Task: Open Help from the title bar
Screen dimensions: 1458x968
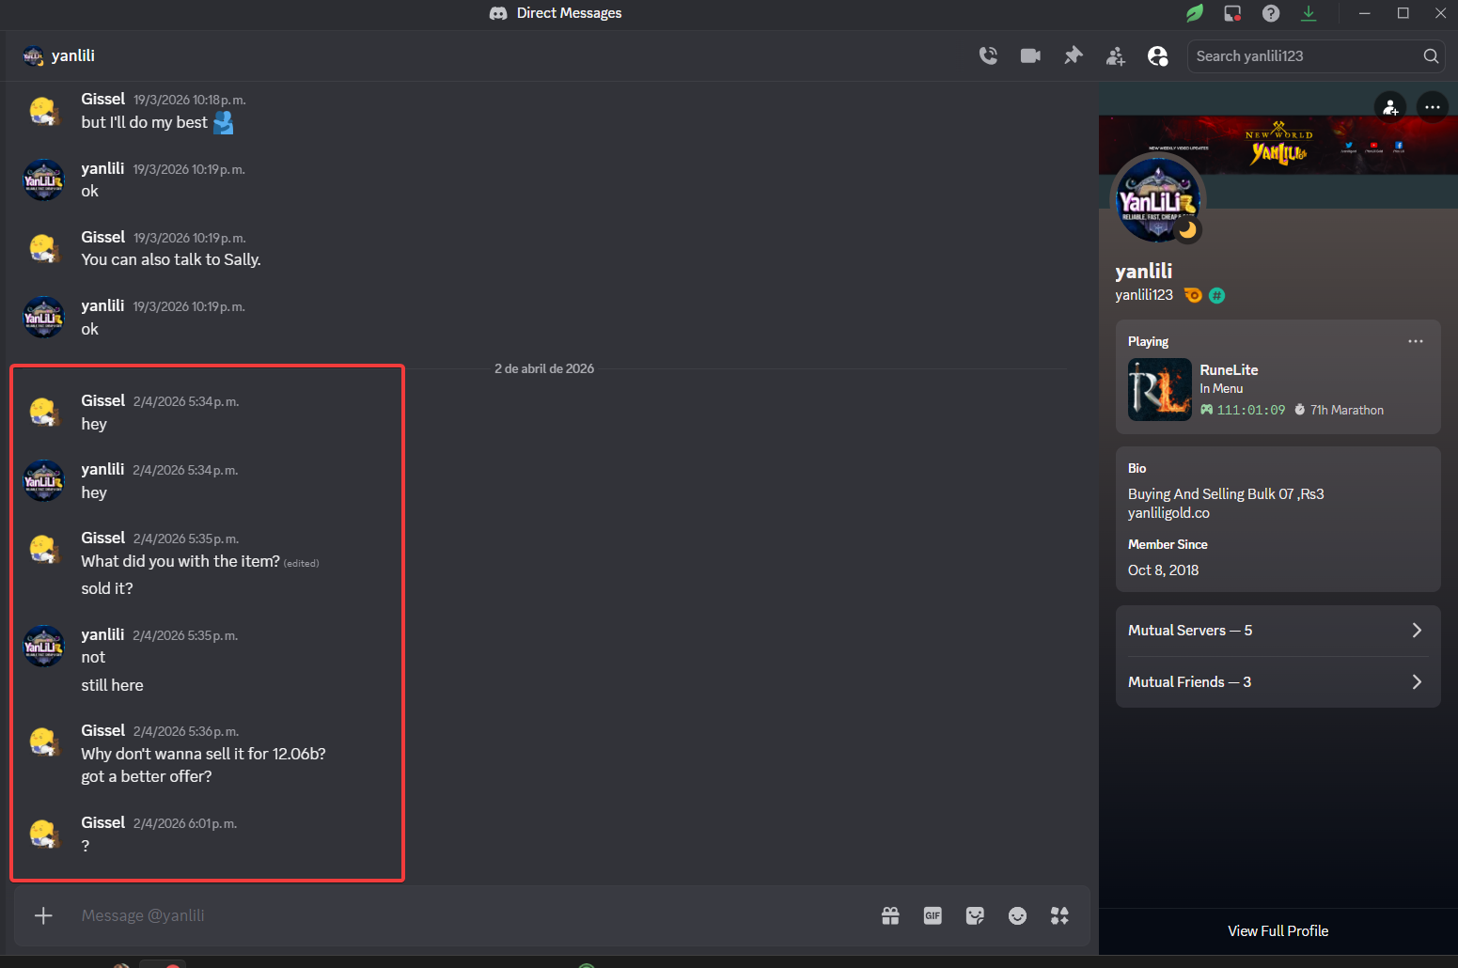Action: tap(1271, 13)
